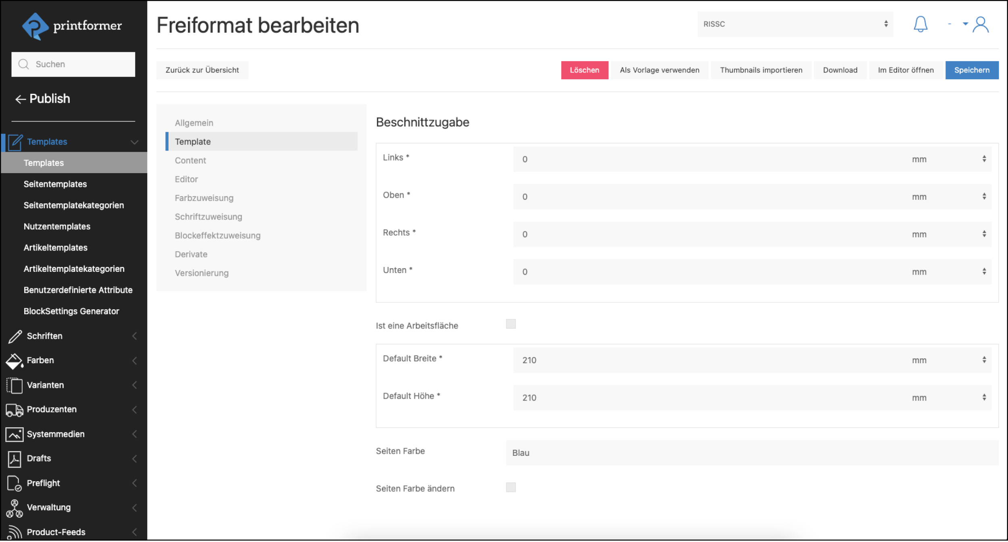This screenshot has width=1008, height=542.
Task: Open the Versionierung section
Action: 202,273
